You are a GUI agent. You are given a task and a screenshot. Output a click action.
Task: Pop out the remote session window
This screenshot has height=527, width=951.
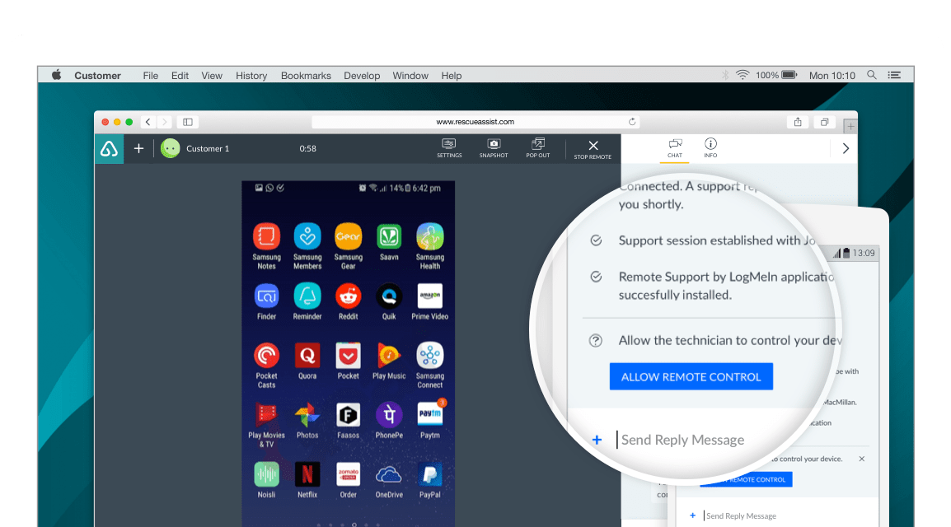click(x=537, y=147)
